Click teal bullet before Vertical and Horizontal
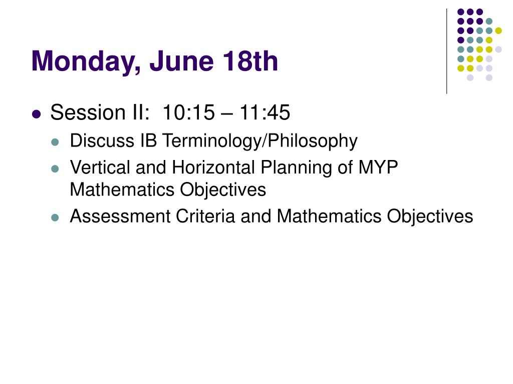 click(55, 169)
